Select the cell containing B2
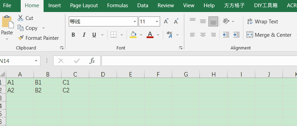 (x=48, y=90)
